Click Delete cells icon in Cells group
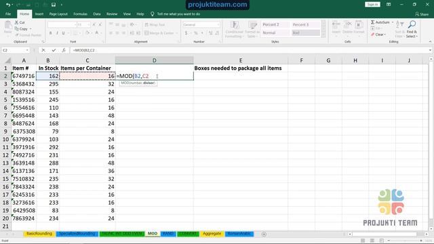Viewport: 434px width, 244px height. (x=347, y=25)
